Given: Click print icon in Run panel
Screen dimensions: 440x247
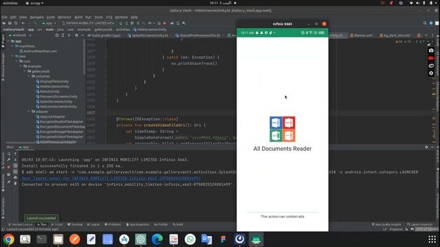Looking at the screenshot, I should point(15,177).
